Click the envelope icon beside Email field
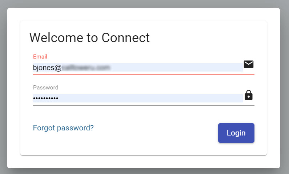The width and height of the screenshot is (289, 174). click(x=248, y=64)
